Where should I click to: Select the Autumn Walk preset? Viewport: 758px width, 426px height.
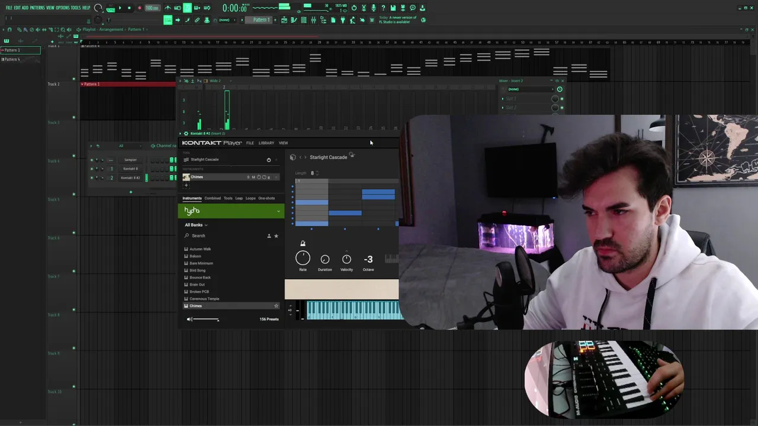[x=200, y=249]
